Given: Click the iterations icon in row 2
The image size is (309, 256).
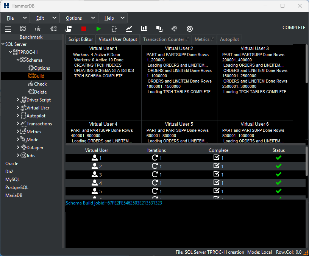Looking at the screenshot, I should pos(155,166).
